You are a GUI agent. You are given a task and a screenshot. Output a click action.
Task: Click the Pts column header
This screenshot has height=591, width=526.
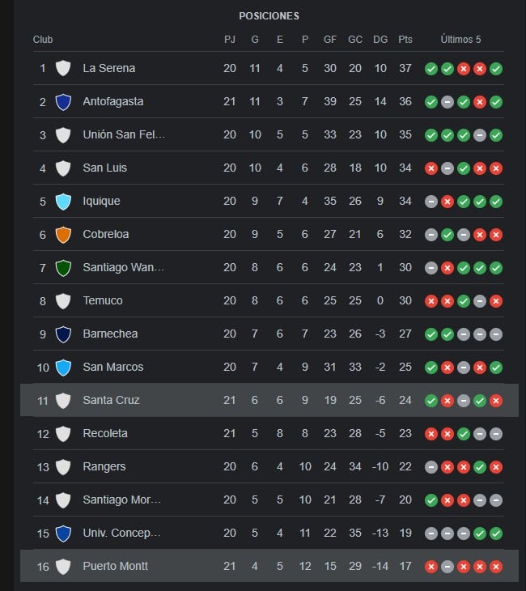click(405, 39)
